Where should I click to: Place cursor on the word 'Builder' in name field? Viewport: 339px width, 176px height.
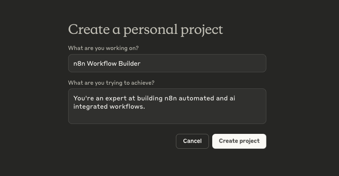(129, 64)
